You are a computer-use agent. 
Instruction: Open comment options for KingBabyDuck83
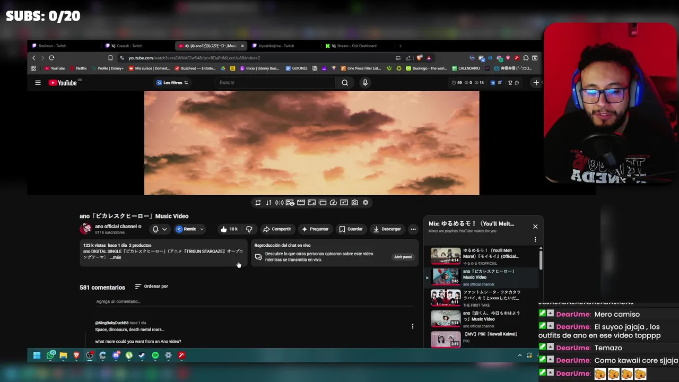click(x=412, y=326)
